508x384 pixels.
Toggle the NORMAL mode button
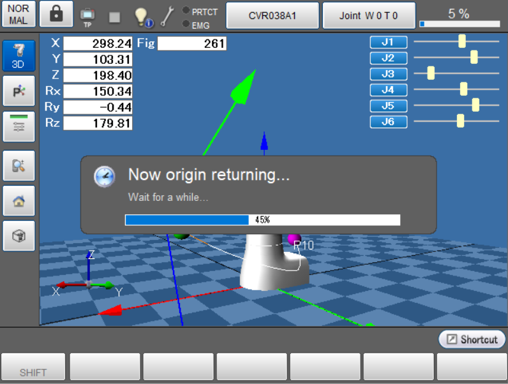tap(19, 15)
